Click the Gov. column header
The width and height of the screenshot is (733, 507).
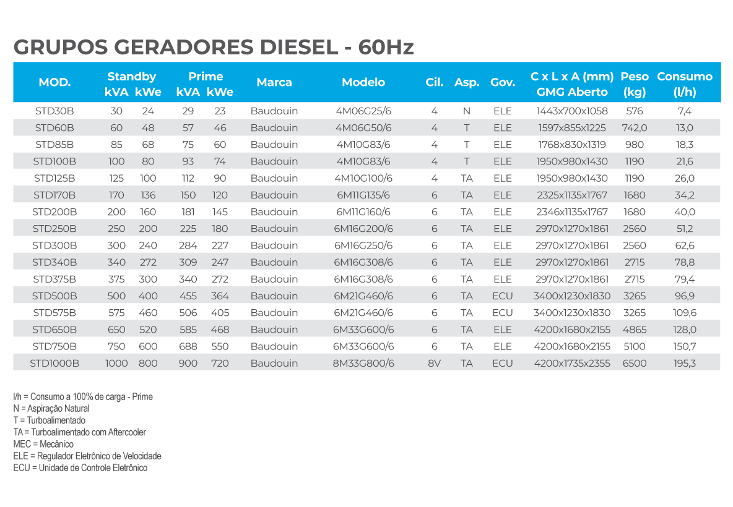pyautogui.click(x=503, y=82)
